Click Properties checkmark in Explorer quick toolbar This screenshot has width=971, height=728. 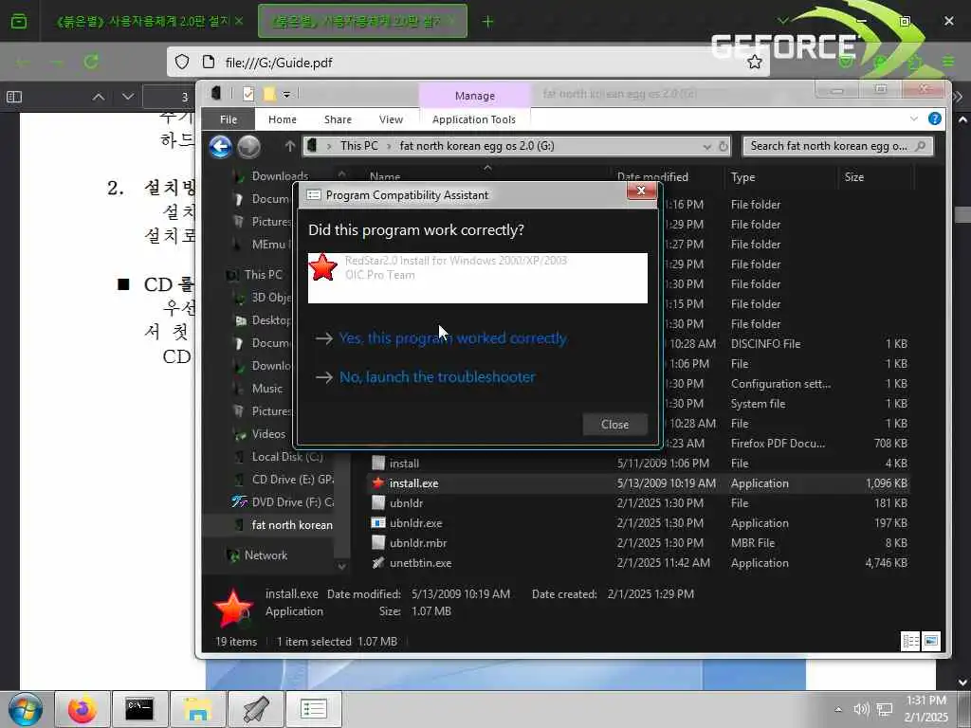click(248, 94)
